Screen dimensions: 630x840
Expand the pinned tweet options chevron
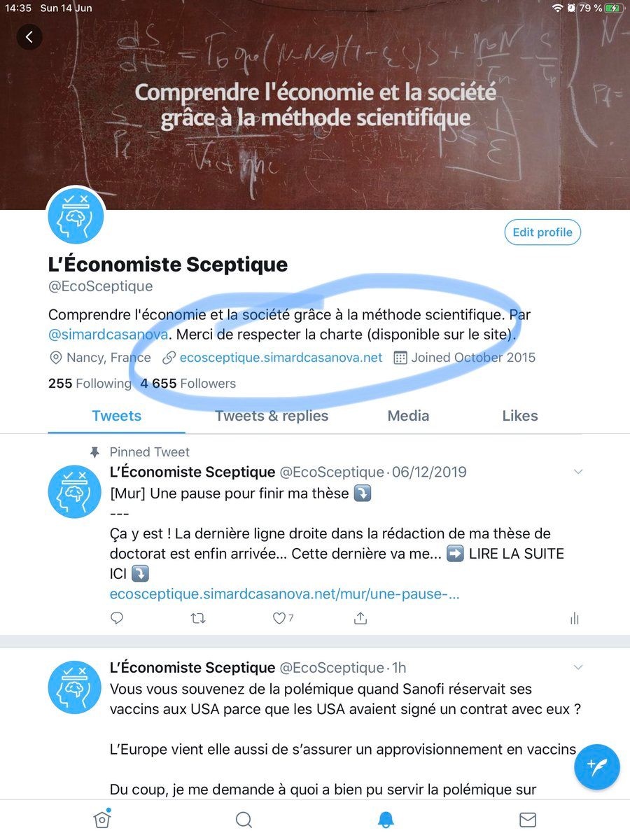pyautogui.click(x=578, y=472)
